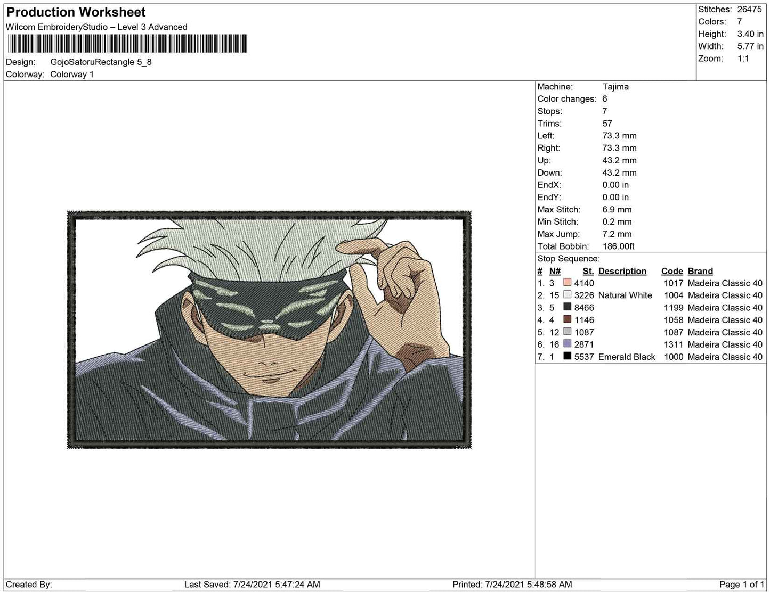Click code '1311' in stop sequence

coord(674,344)
